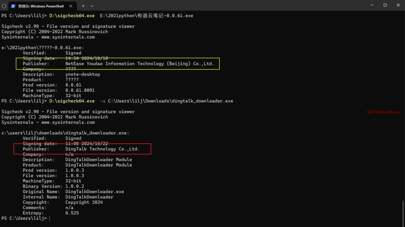
Task: Open the terminal profiles dropdown
Action: point(92,6)
